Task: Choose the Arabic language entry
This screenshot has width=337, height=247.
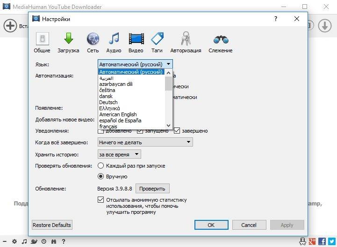Action: point(131,78)
